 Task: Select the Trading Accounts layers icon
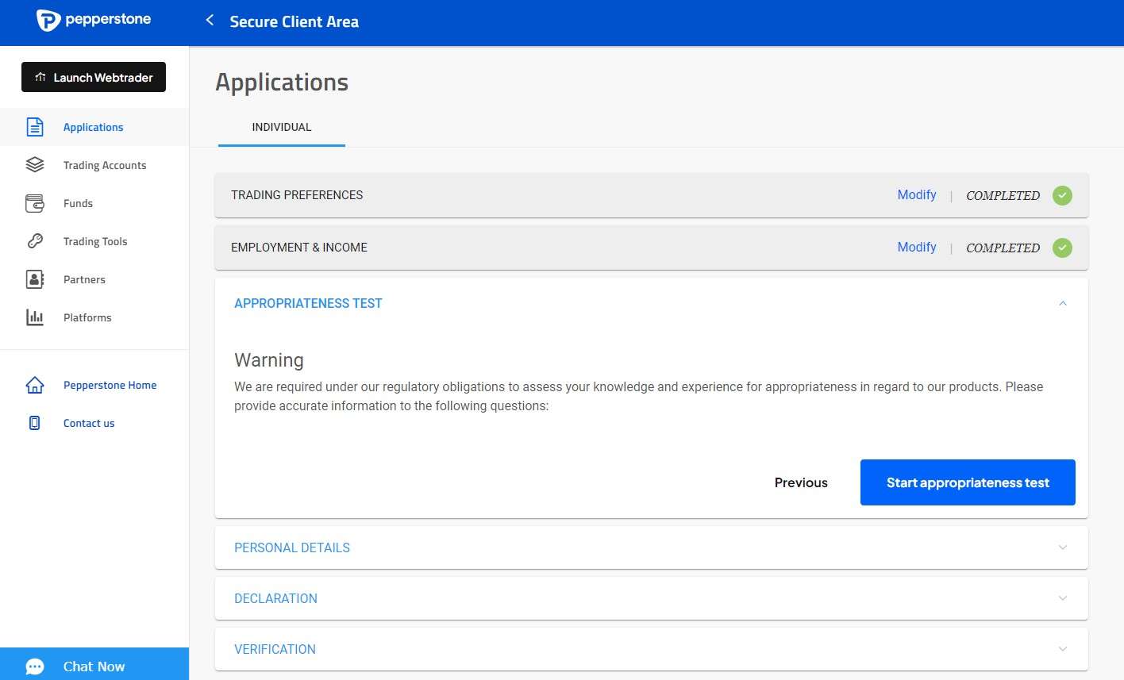tap(35, 165)
